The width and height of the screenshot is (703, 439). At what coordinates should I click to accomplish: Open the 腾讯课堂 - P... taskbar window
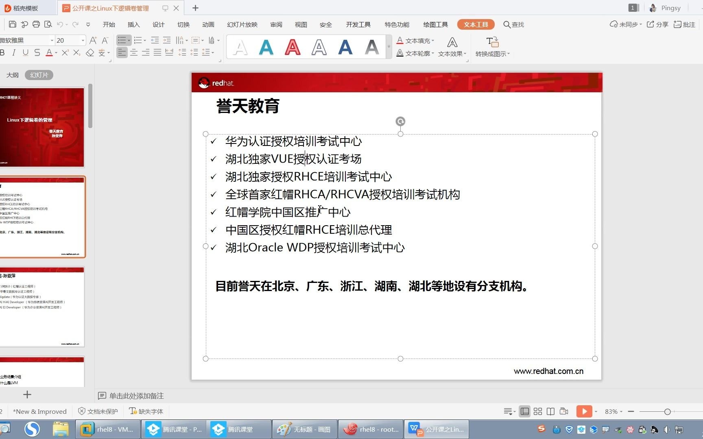pos(174,429)
